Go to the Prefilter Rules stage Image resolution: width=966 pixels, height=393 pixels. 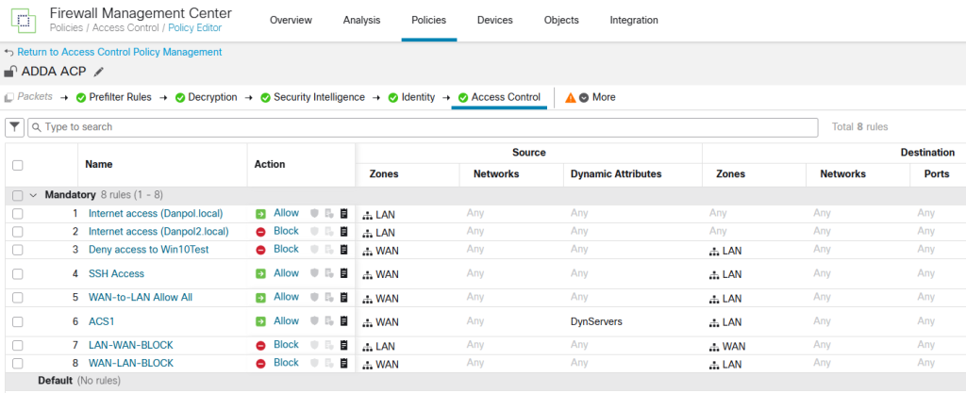[114, 97]
